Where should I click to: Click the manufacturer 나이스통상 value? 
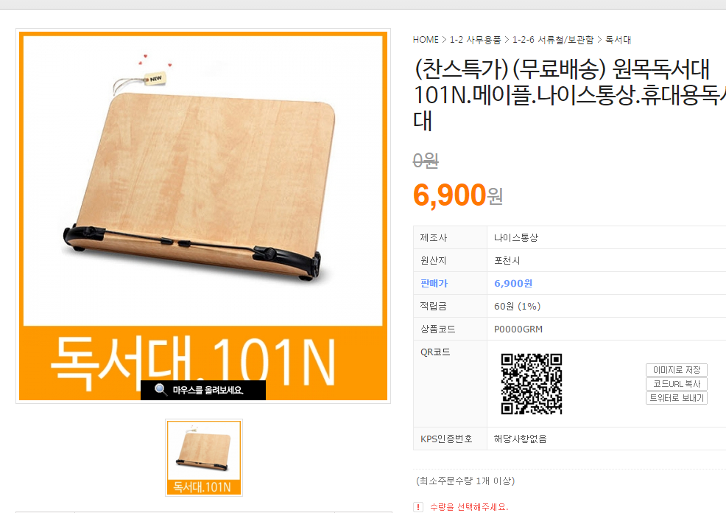(516, 238)
